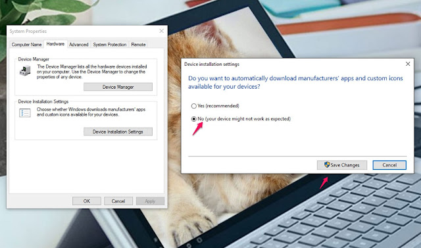Close the System Properties window

point(161,31)
